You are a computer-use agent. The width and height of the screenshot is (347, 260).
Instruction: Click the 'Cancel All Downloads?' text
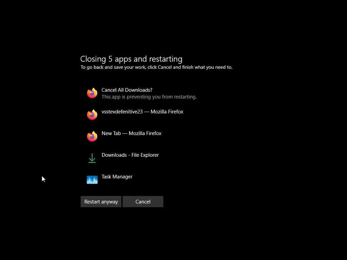click(x=127, y=90)
